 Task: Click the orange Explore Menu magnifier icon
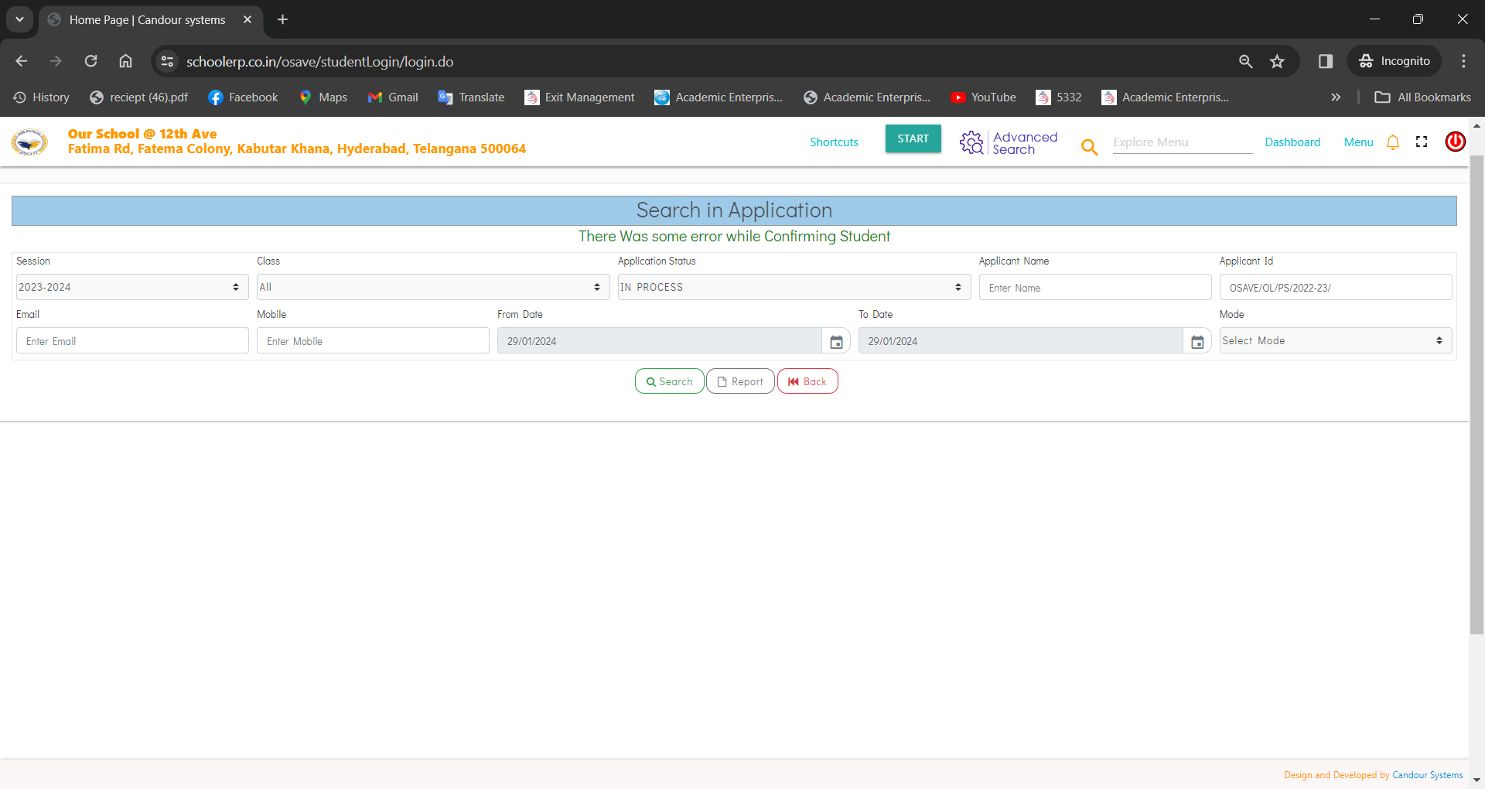pyautogui.click(x=1089, y=146)
